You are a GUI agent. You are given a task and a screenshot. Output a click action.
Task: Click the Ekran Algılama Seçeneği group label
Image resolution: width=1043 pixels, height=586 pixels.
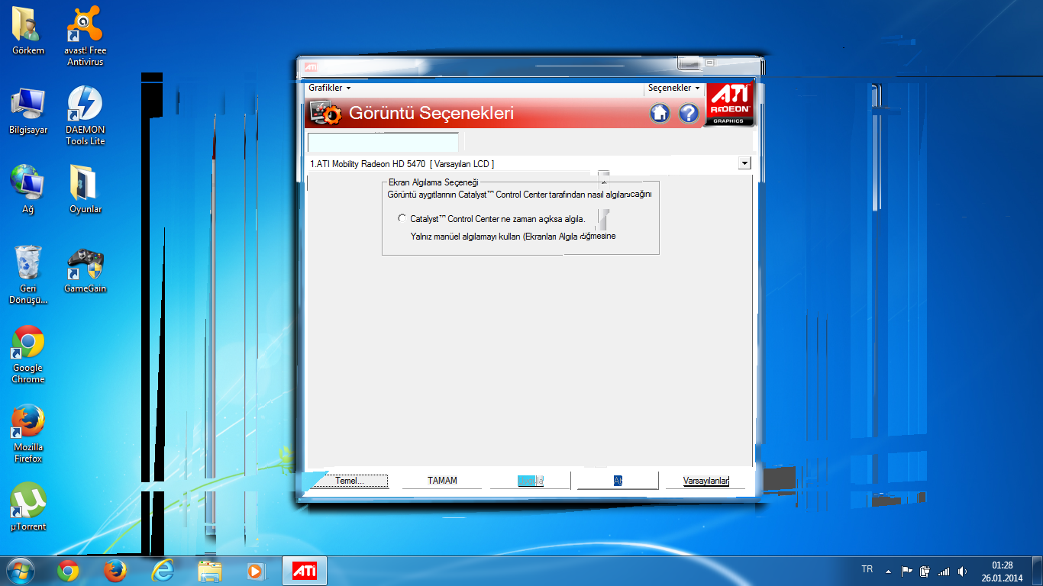click(433, 182)
